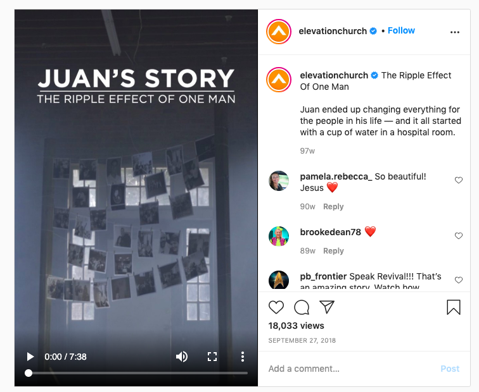Mute the video with the speaker icon

coord(182,357)
